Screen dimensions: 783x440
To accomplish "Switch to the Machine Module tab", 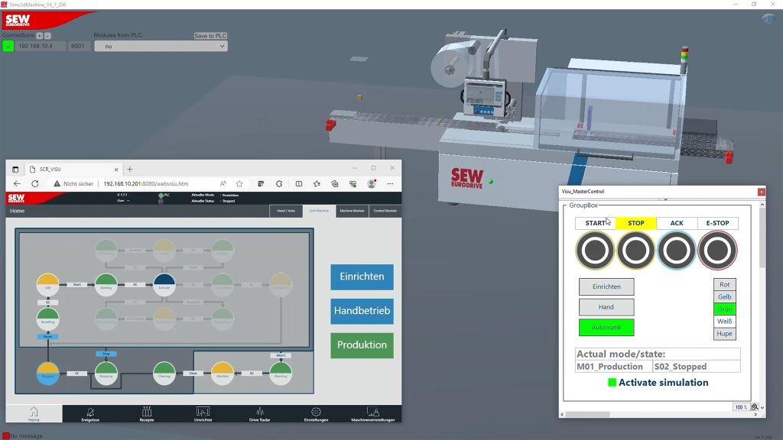I will point(352,211).
